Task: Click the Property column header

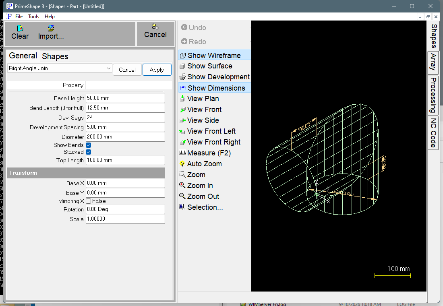Action: coord(73,85)
